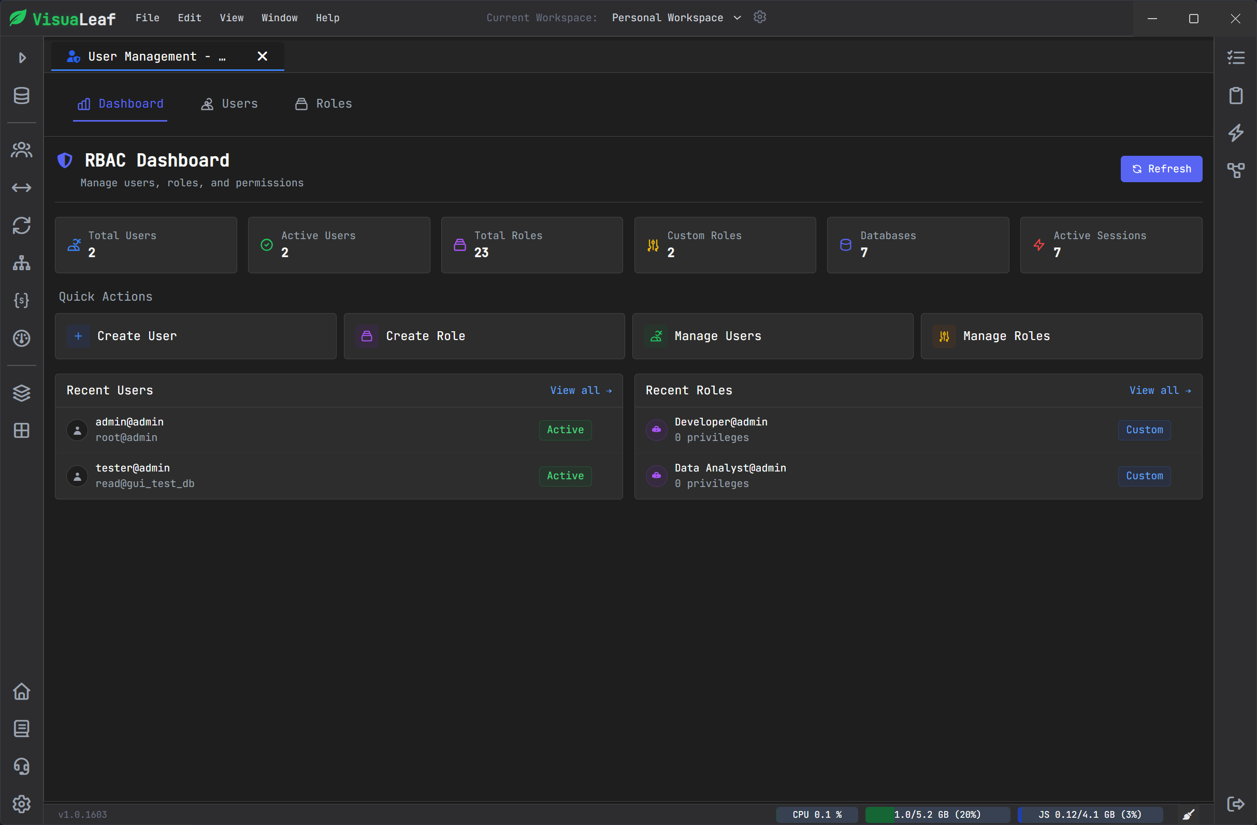The height and width of the screenshot is (825, 1257).
Task: Open the hierarchy tree icon in sidebar
Action: pos(22,263)
